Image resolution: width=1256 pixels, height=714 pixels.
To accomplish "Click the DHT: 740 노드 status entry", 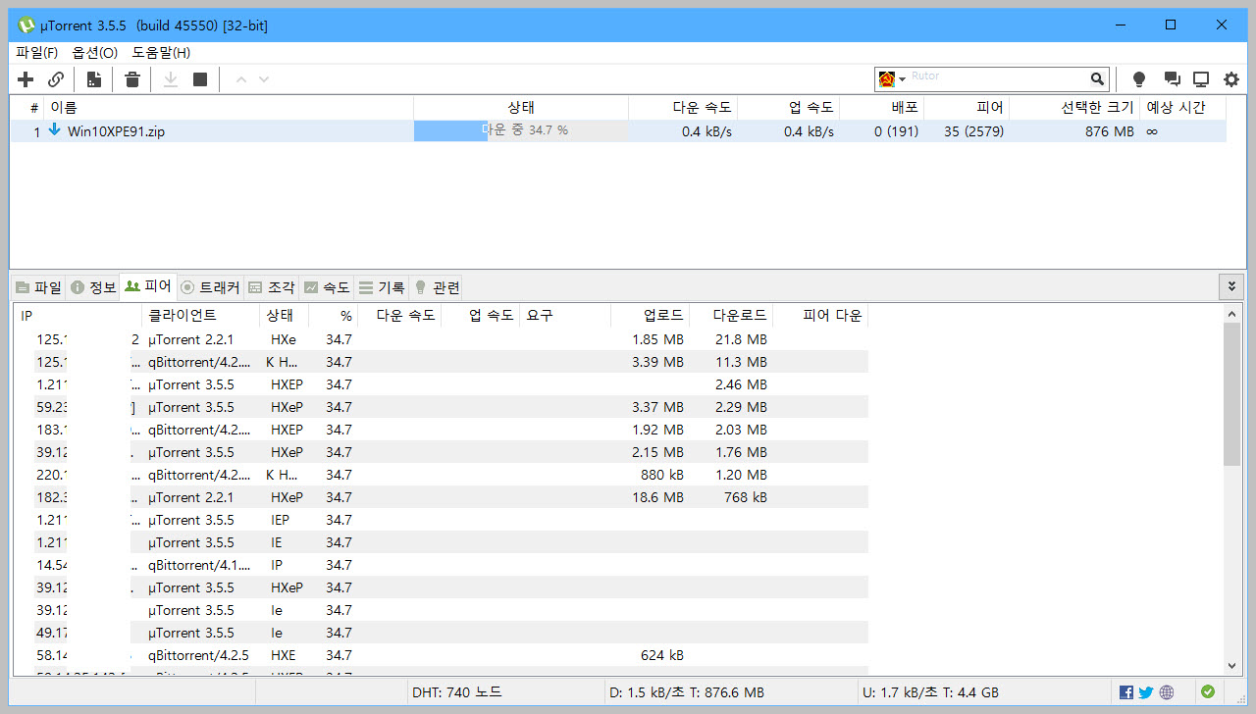I will pyautogui.click(x=456, y=692).
